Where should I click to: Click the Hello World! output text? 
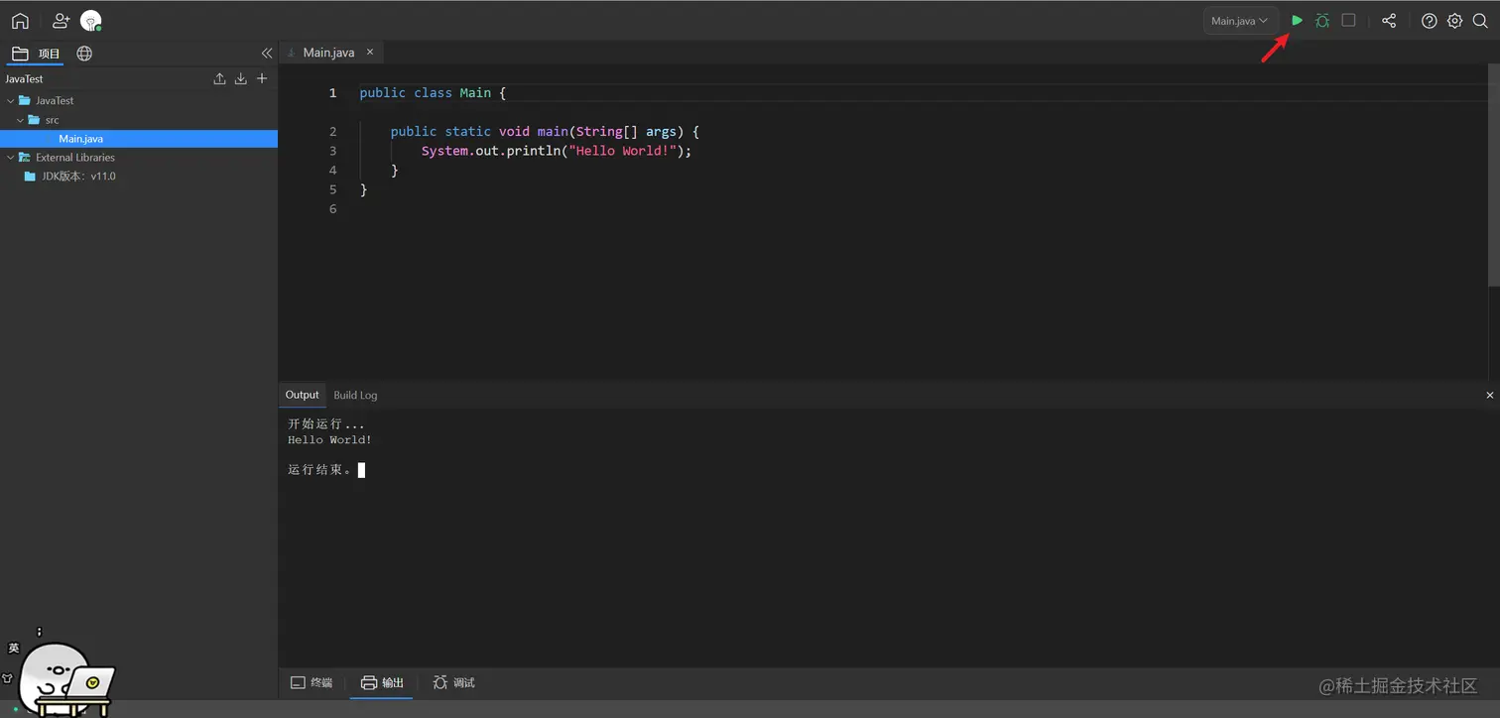(329, 439)
